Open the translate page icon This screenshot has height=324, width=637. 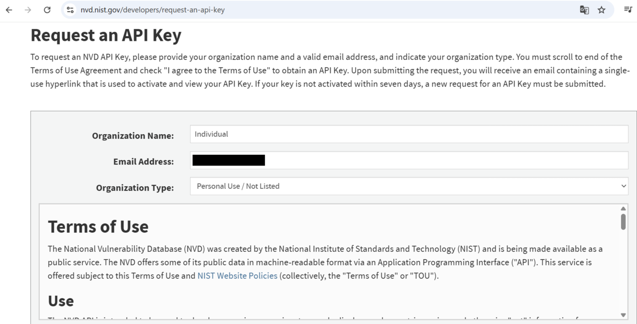click(584, 10)
